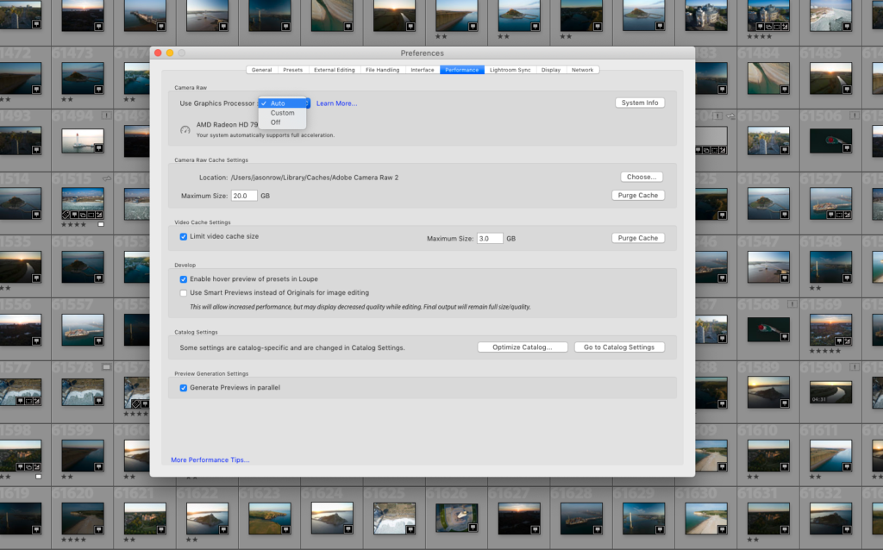Click the keyword badge on thumbnail 61548
The width and height of the screenshot is (883, 550).
[x=847, y=278]
